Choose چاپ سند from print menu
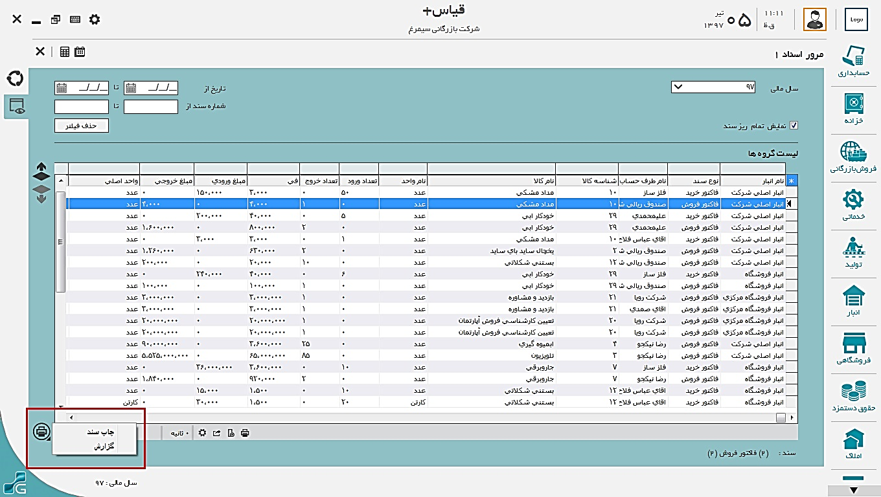The width and height of the screenshot is (881, 497). point(100,432)
